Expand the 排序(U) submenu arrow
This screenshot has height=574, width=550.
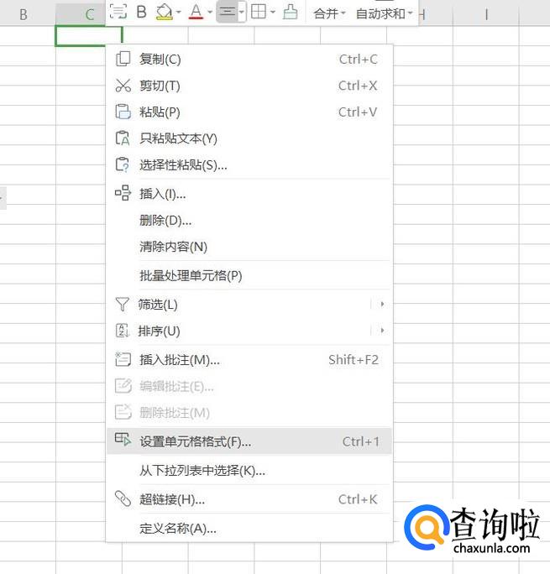point(382,331)
